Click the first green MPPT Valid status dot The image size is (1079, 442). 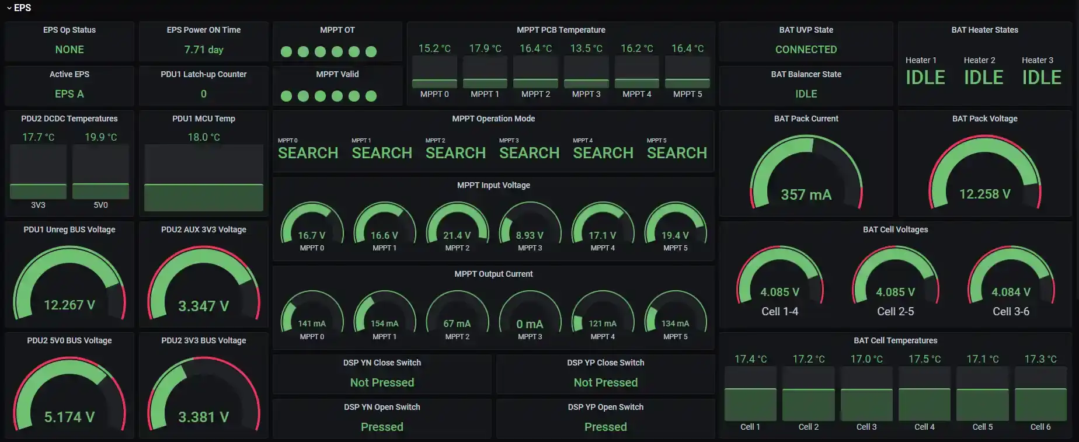(x=286, y=96)
